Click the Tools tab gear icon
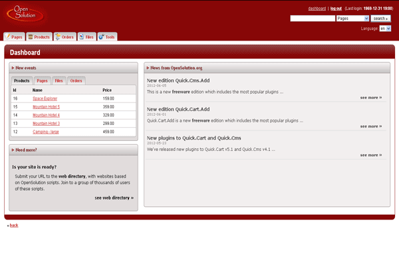The width and height of the screenshot is (399, 266). point(101,37)
